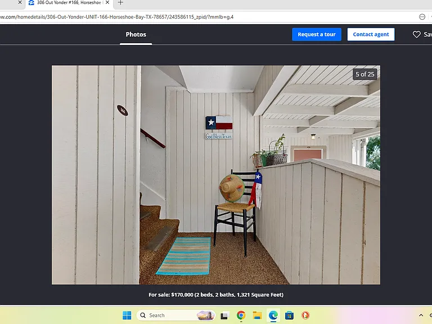
Task: Open the Windows Start menu
Action: (x=127, y=315)
